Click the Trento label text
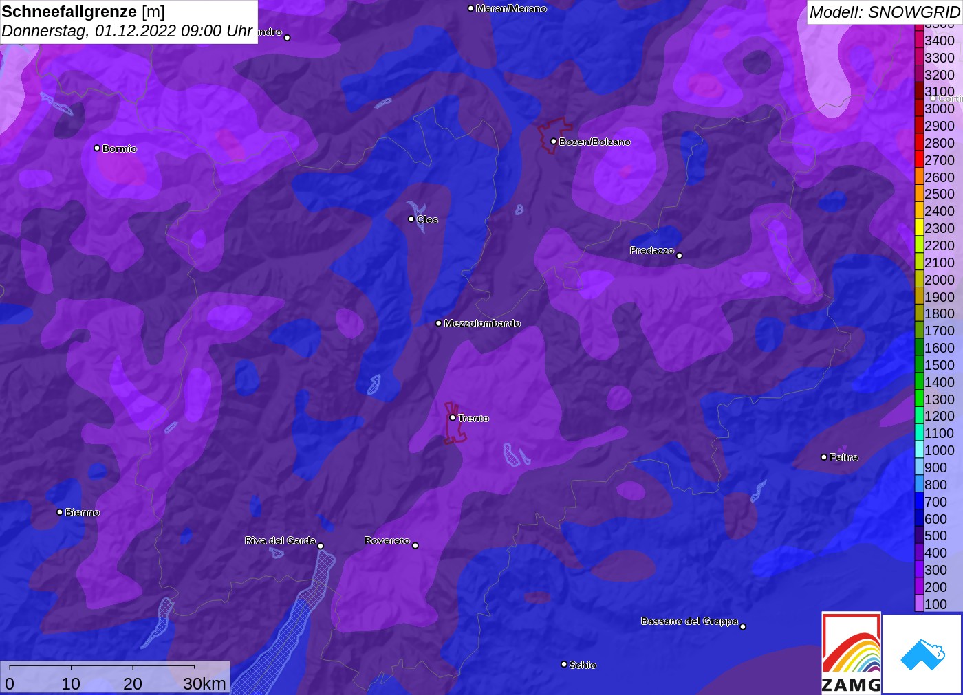 [x=473, y=418]
